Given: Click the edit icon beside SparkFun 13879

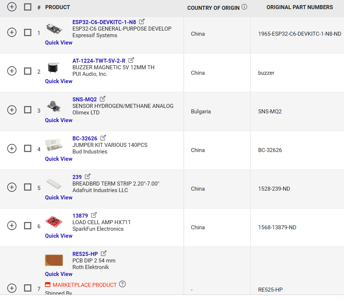Looking at the screenshot, I should coord(94,215).
